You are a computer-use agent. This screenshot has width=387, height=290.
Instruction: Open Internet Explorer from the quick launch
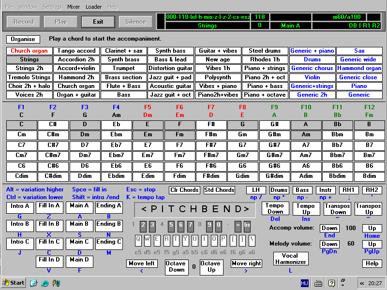[x=33, y=283]
